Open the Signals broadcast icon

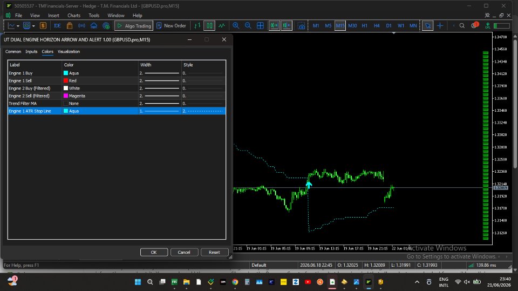click(81, 25)
